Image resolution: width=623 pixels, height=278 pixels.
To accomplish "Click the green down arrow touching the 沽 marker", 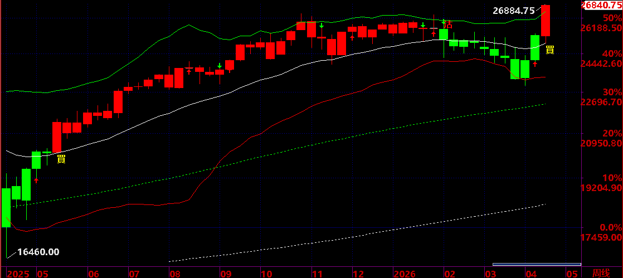I will pos(444,22).
